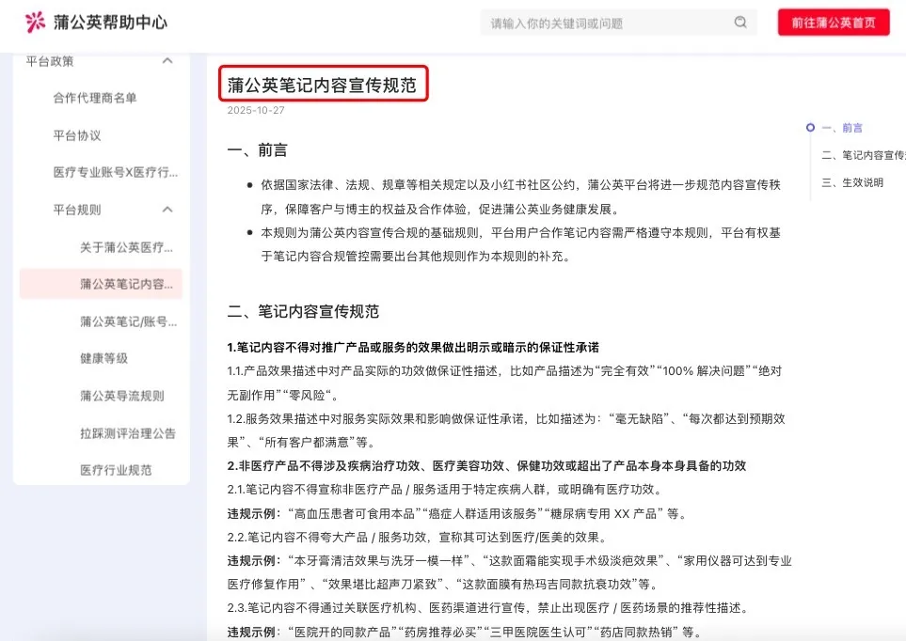Screen dimensions: 906x641
Task: Open 蒲公英笔记/账号... sidebar item
Action: (x=128, y=321)
